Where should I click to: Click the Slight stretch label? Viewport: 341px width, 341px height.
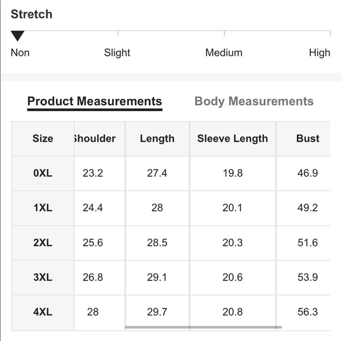coord(117,53)
